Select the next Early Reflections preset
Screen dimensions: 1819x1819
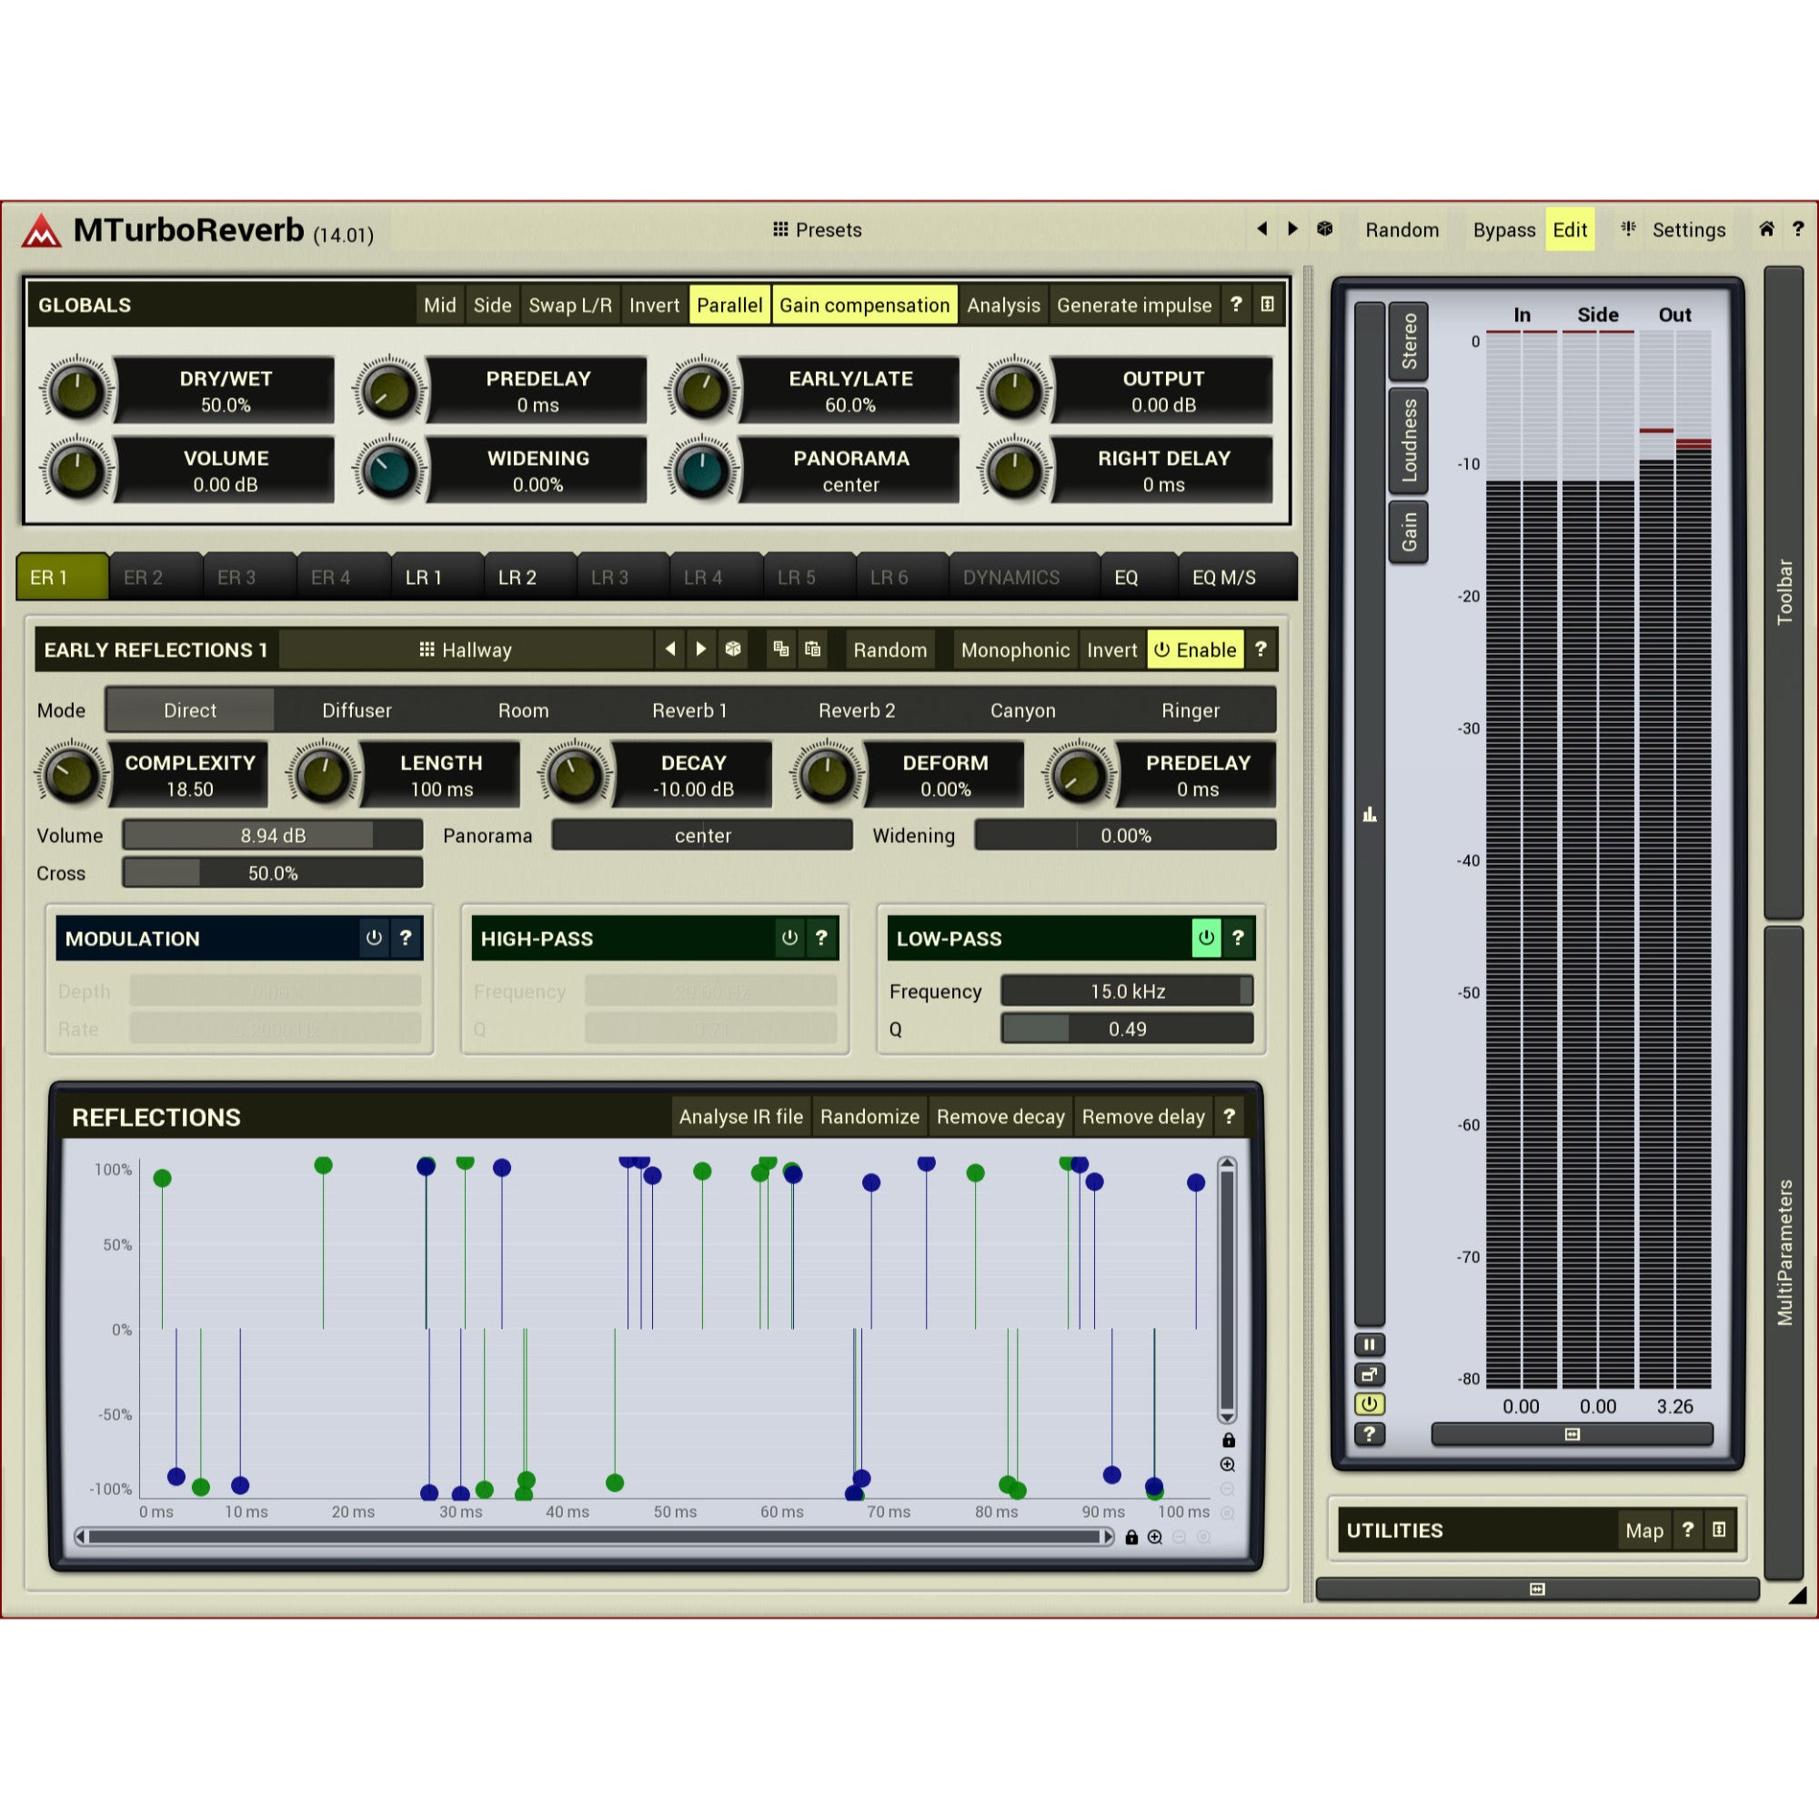(x=700, y=648)
